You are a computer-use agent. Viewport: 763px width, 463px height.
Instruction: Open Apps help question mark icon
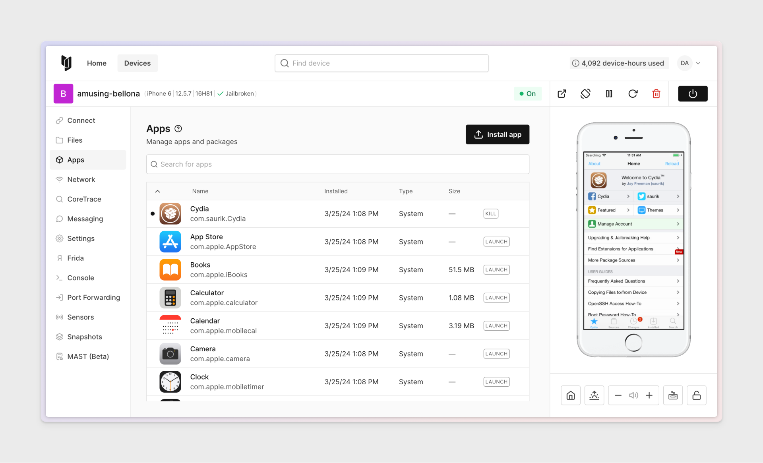pos(178,129)
